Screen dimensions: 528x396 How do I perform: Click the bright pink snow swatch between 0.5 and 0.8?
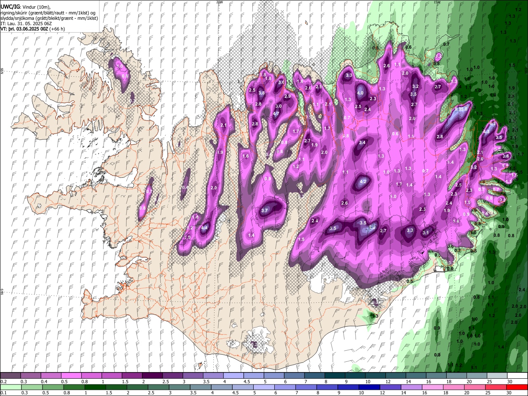coord(71,376)
